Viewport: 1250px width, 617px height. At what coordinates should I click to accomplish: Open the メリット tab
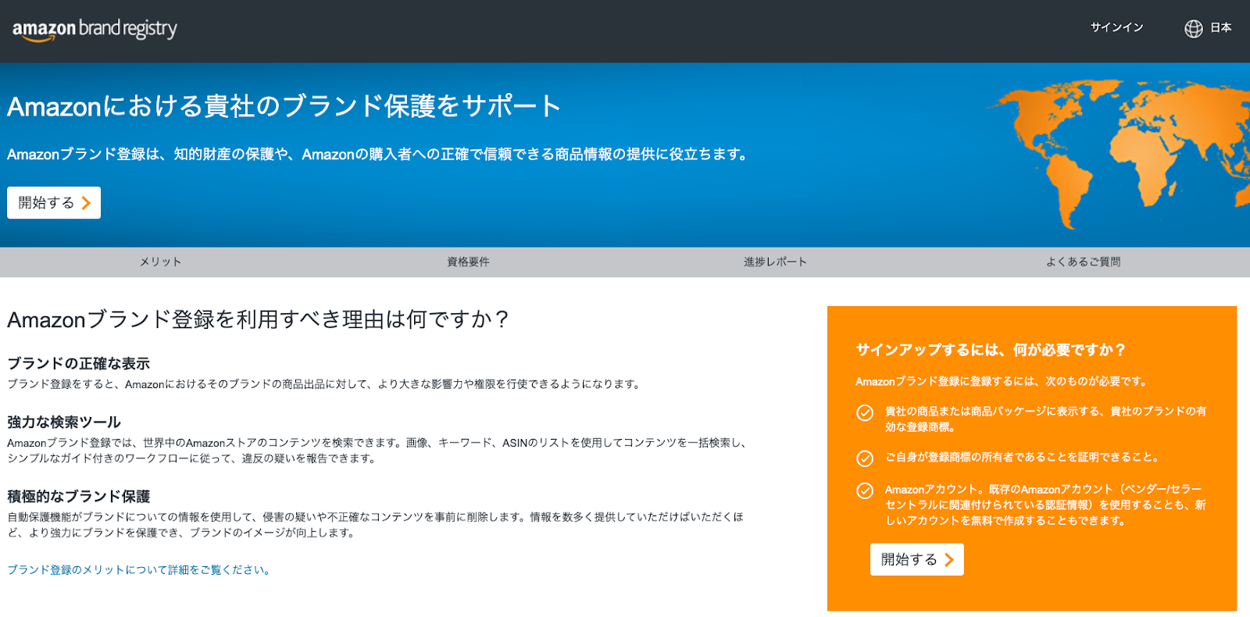point(161,262)
